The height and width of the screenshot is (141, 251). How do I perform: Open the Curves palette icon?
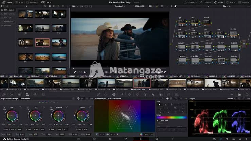tap(98, 94)
